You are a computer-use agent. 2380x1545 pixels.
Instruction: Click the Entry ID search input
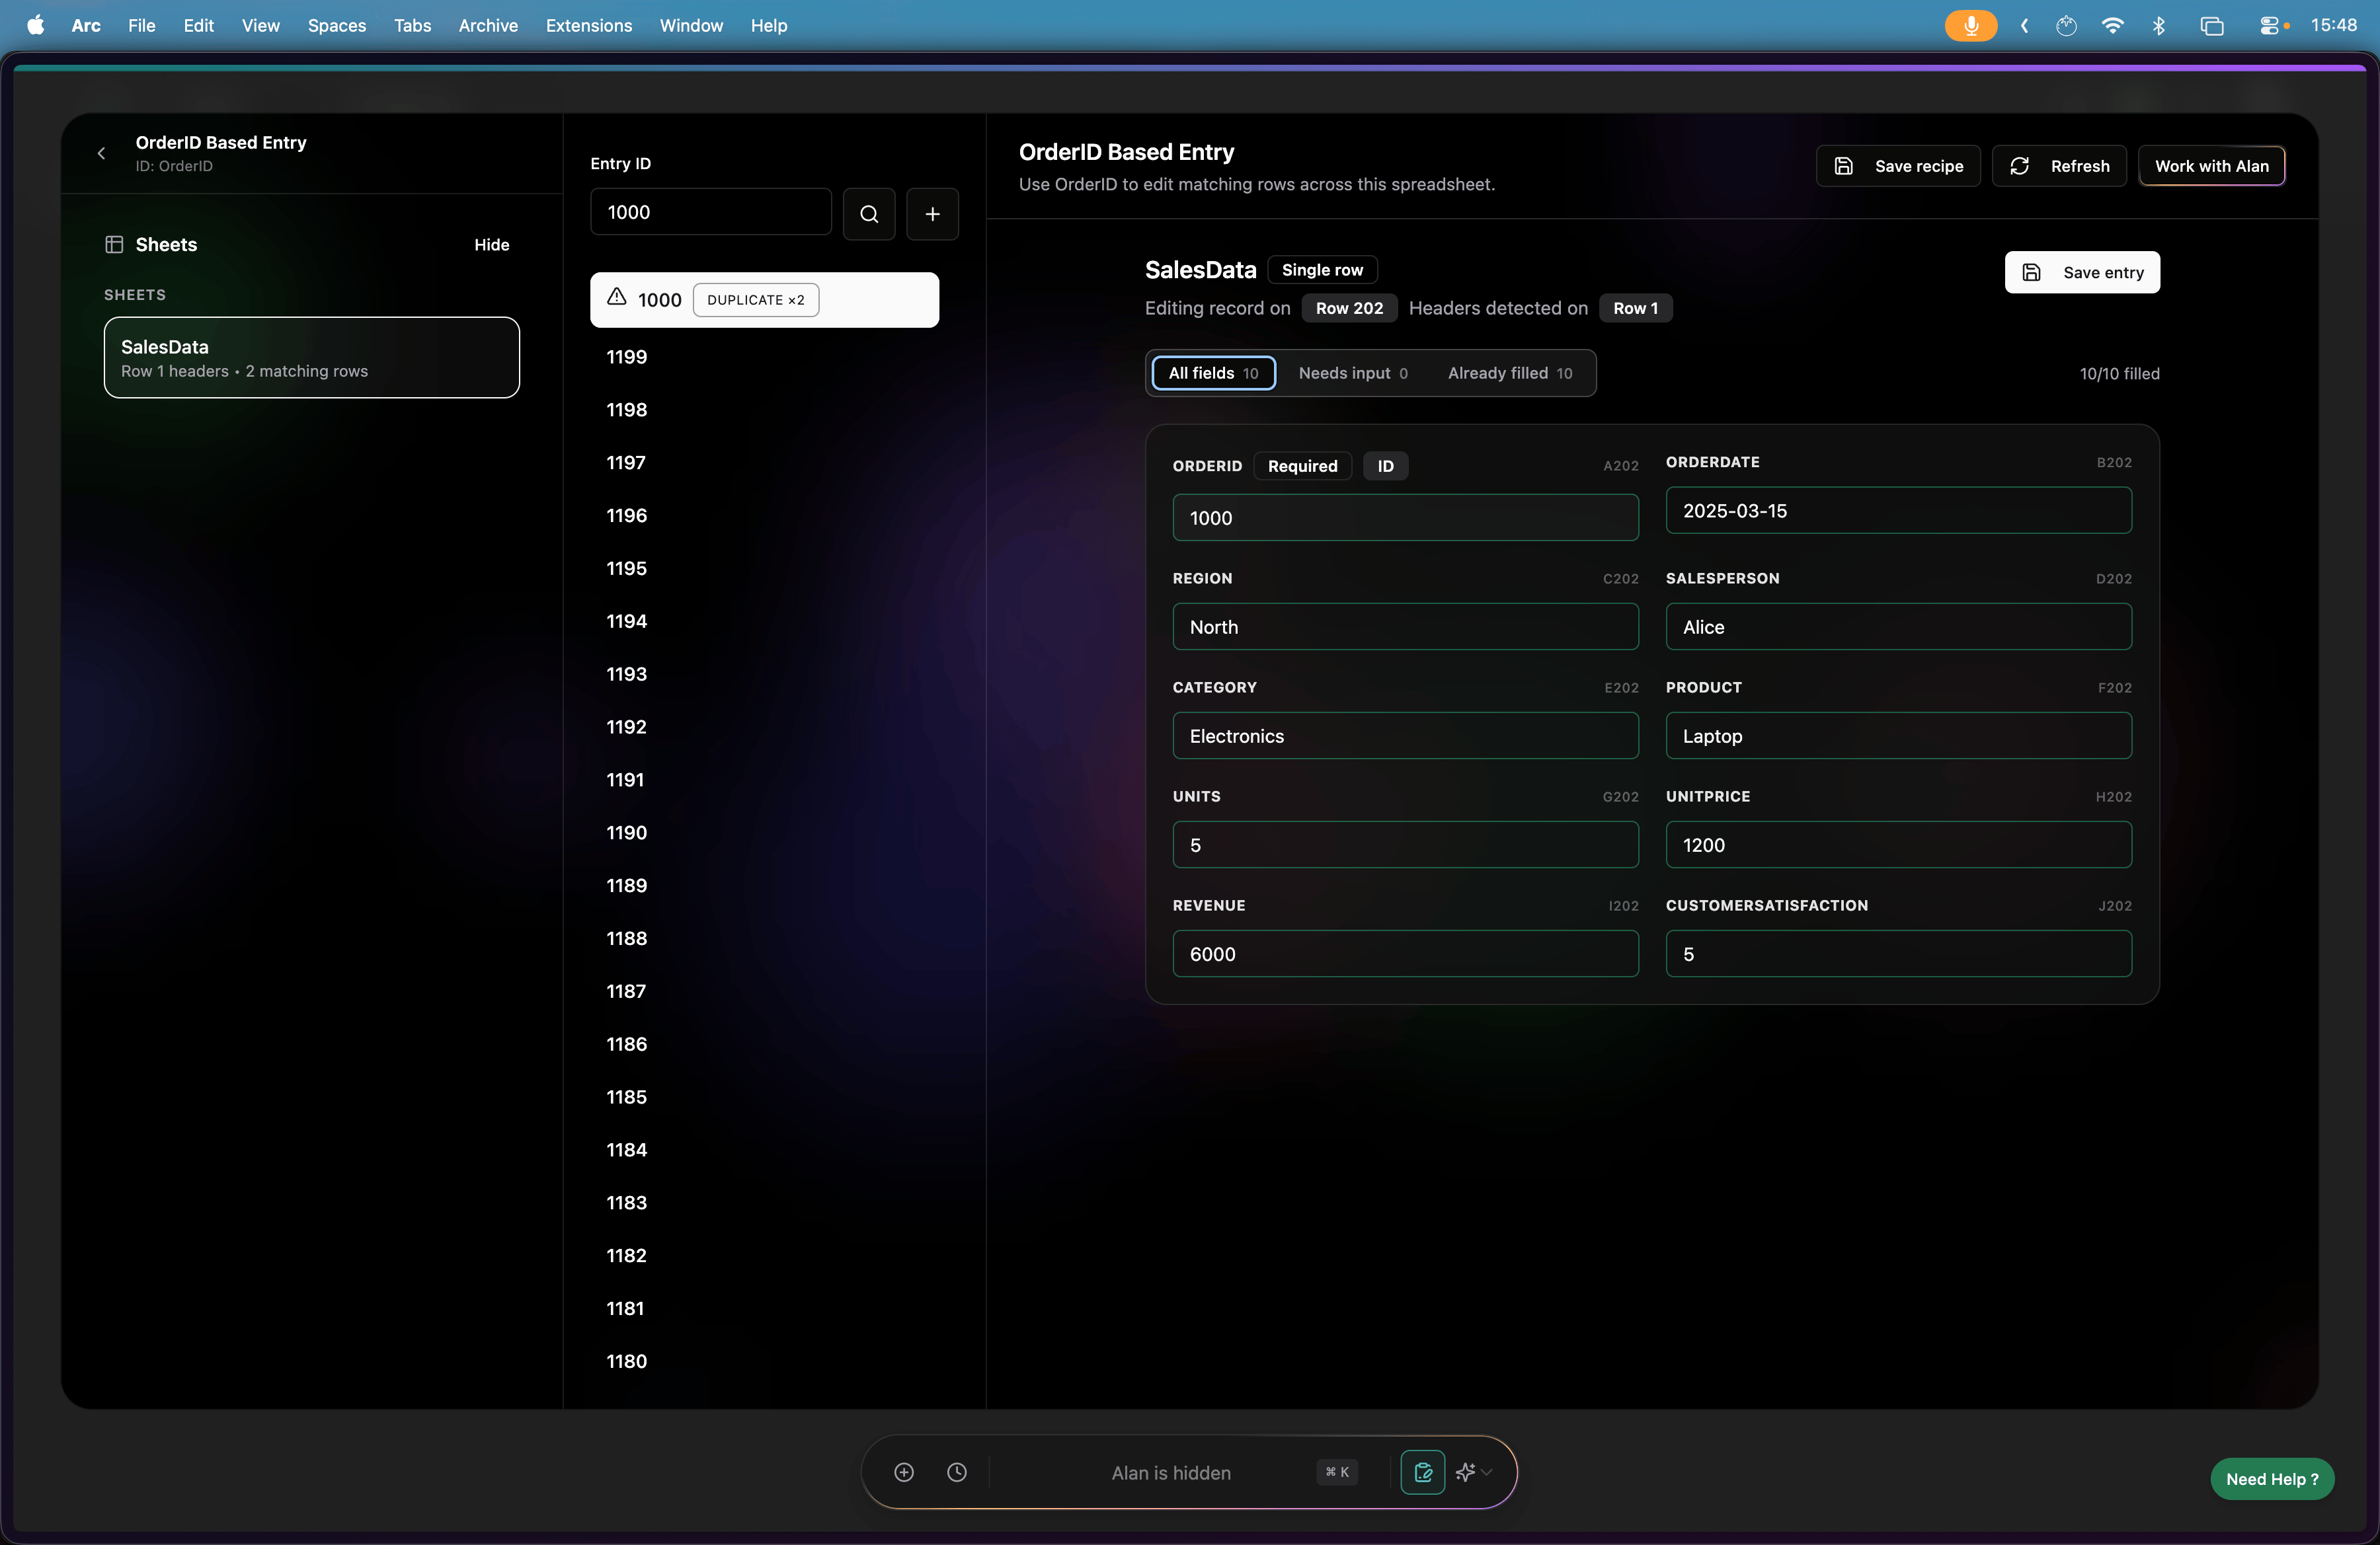pos(710,212)
